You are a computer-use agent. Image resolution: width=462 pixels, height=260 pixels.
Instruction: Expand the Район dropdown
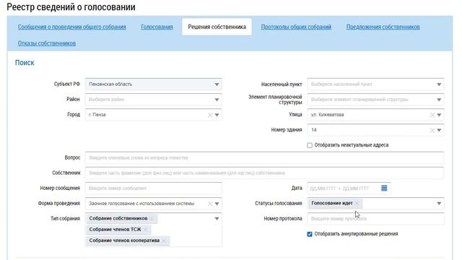click(x=217, y=100)
